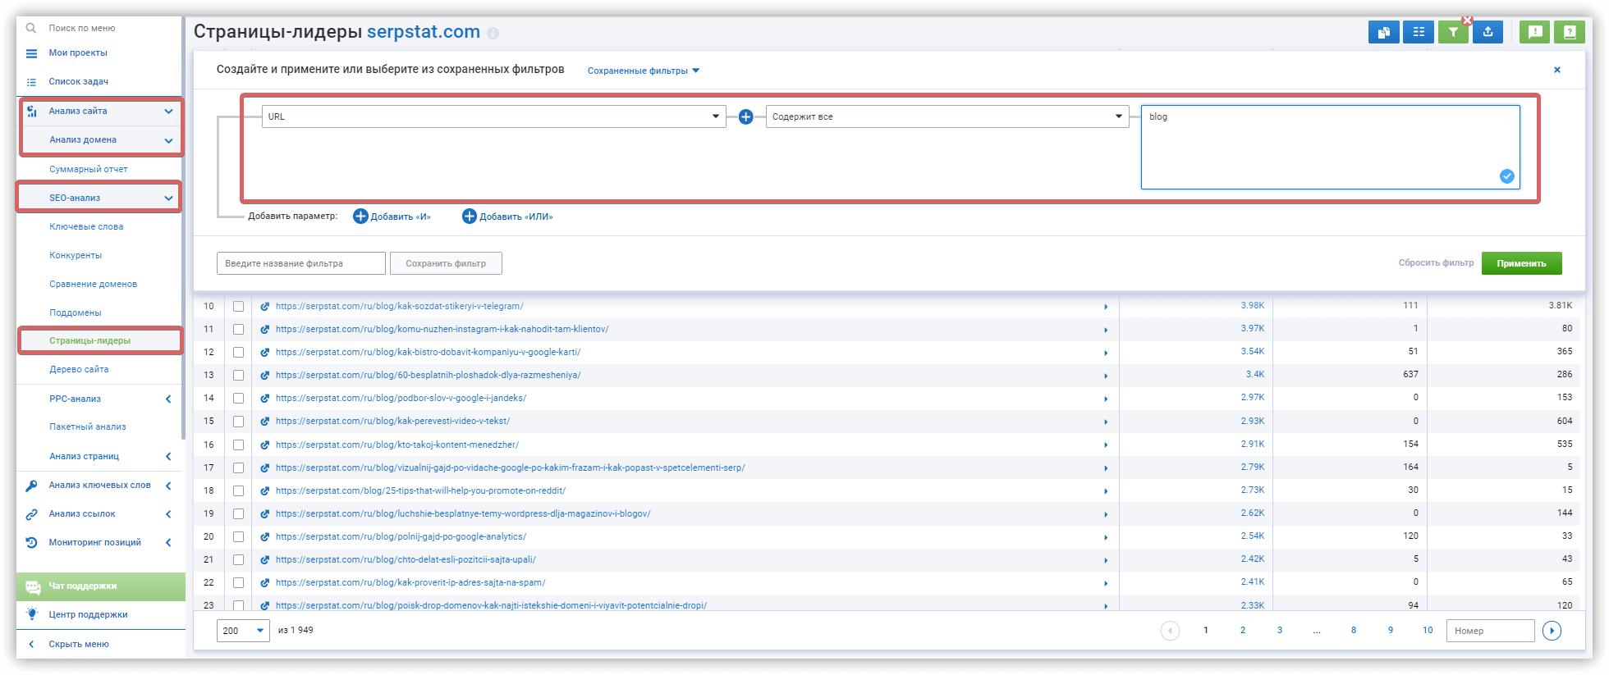Screen dimensions: 1609x675
Task: Click the info icon next to serpstat.com
Action: [493, 34]
